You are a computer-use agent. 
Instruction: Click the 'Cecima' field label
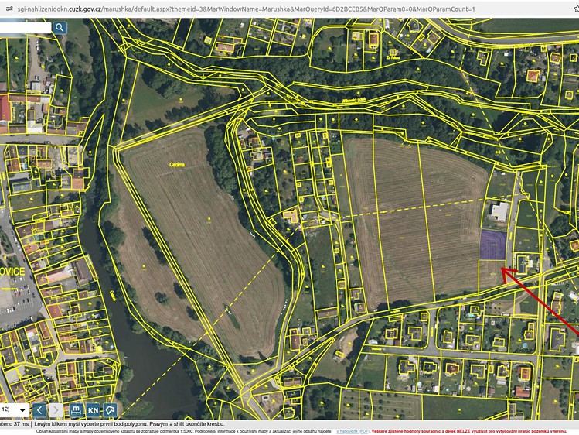coord(177,165)
